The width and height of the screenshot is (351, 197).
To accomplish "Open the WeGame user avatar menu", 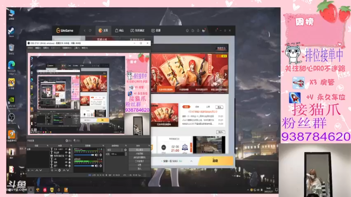I will coord(204,30).
